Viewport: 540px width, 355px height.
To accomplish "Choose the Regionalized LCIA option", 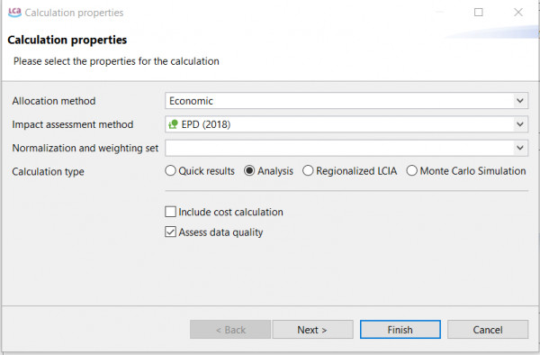I will (308, 171).
